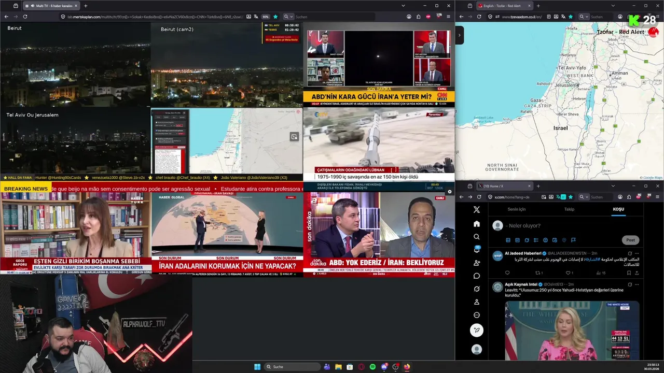Switch to Senin için tab

coord(516,209)
